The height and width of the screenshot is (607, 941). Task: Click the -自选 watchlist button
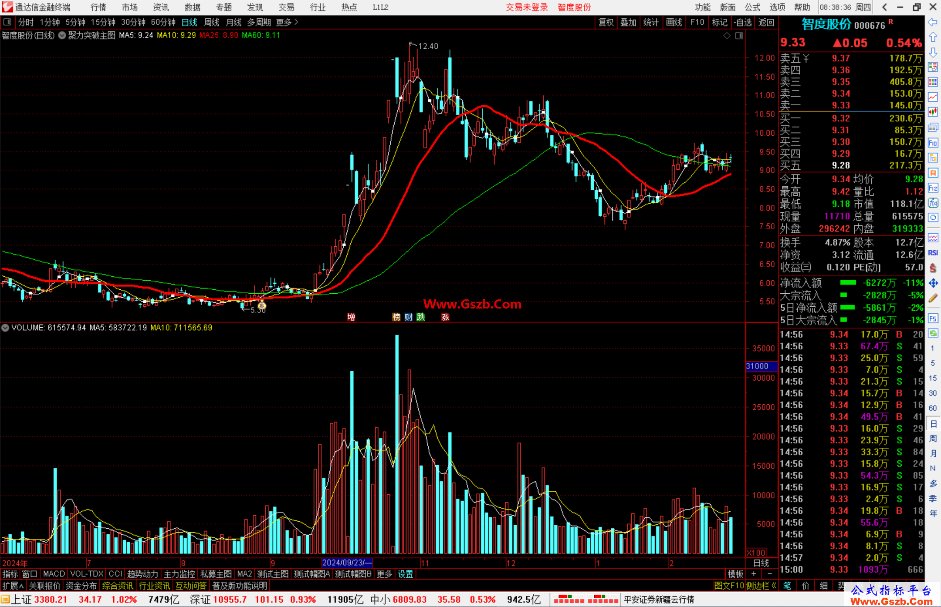[x=743, y=22]
